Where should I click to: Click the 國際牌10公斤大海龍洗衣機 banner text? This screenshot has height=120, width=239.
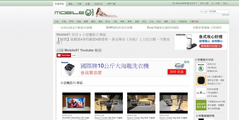click(x=115, y=66)
